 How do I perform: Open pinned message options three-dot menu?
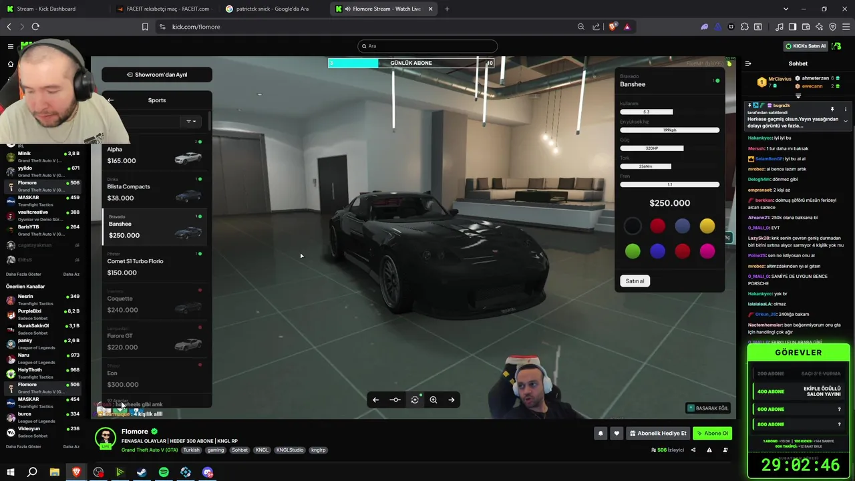(846, 109)
